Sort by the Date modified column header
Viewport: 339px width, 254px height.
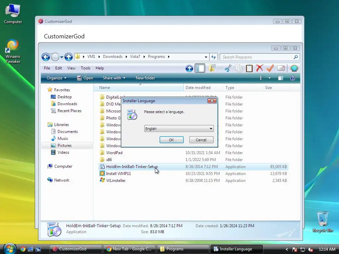pyautogui.click(x=204, y=87)
